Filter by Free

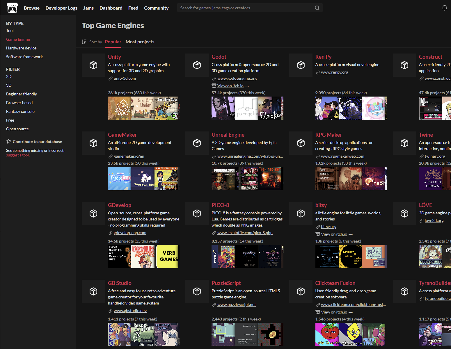(x=10, y=120)
